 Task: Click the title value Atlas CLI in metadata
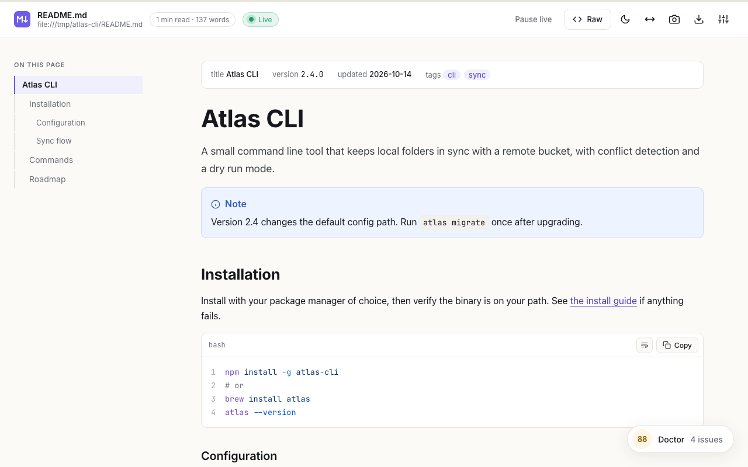tap(242, 75)
